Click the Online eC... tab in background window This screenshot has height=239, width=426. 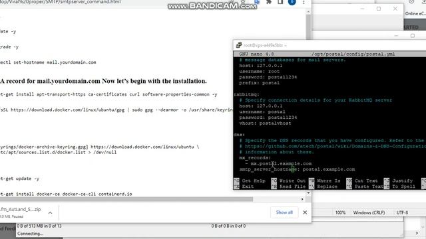(x=415, y=13)
